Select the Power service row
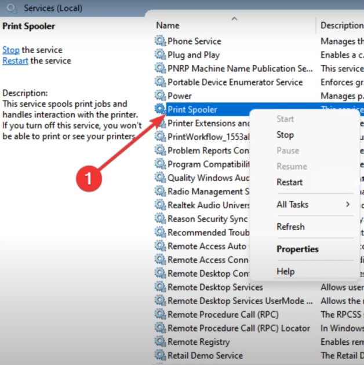364x365 pixels. pos(180,95)
